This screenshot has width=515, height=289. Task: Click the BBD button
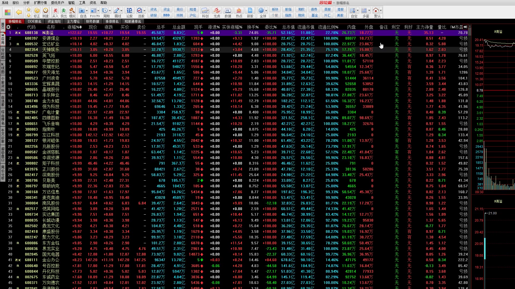167,15
